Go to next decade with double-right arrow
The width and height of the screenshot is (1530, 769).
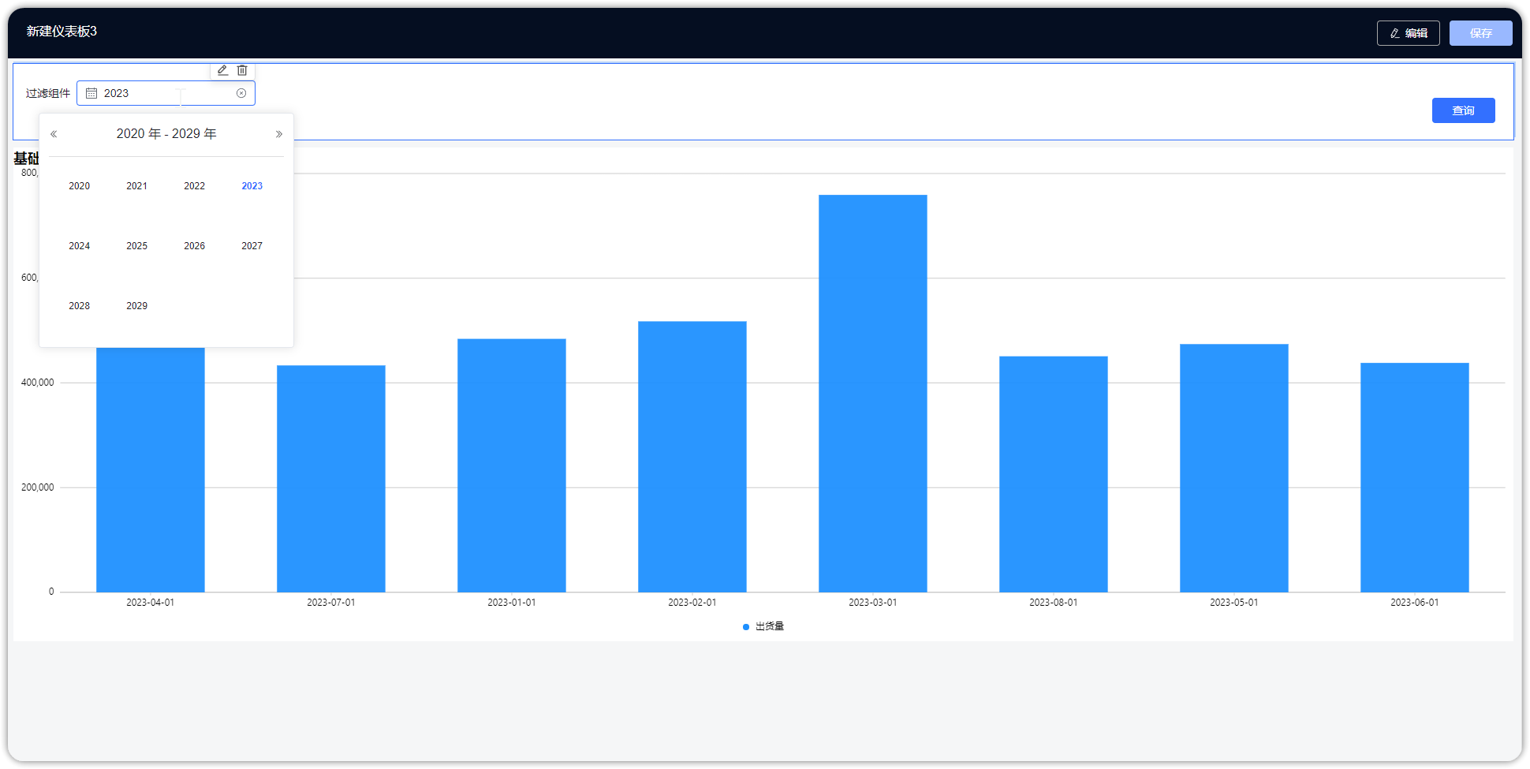(x=278, y=134)
